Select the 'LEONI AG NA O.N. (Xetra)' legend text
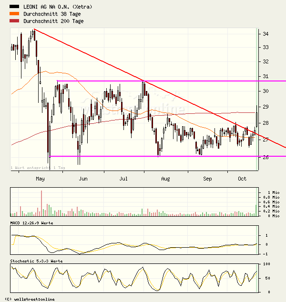 [x=58, y=7]
